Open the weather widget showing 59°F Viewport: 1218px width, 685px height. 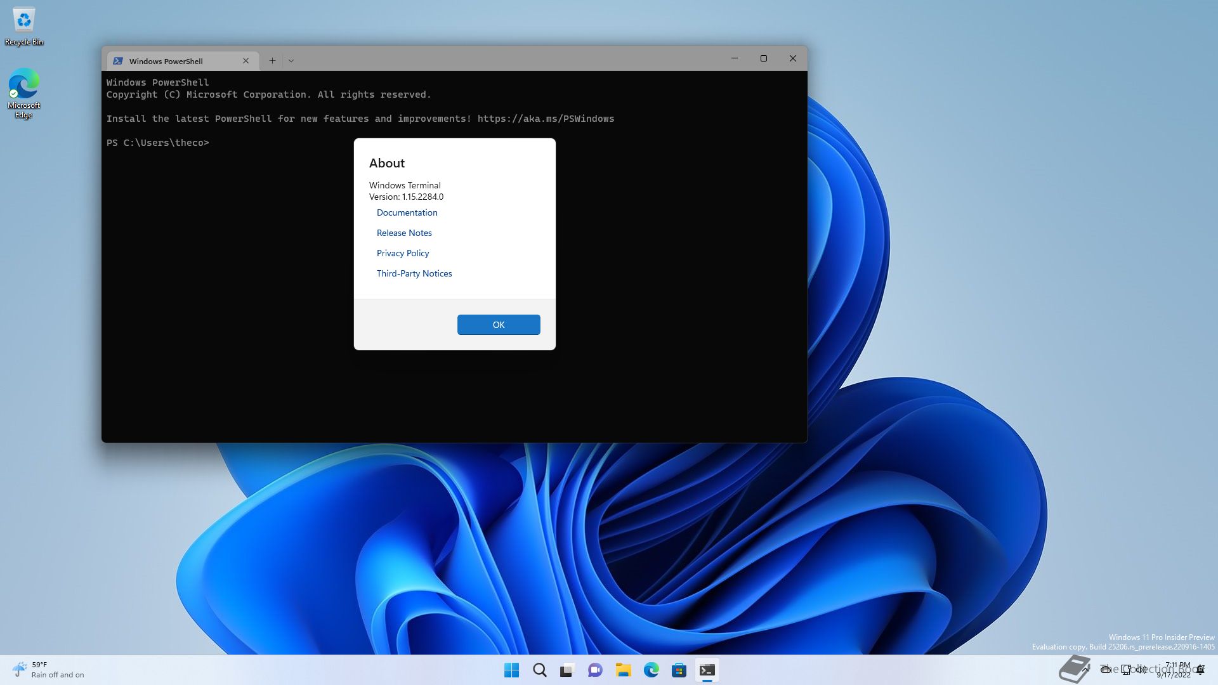tap(48, 670)
